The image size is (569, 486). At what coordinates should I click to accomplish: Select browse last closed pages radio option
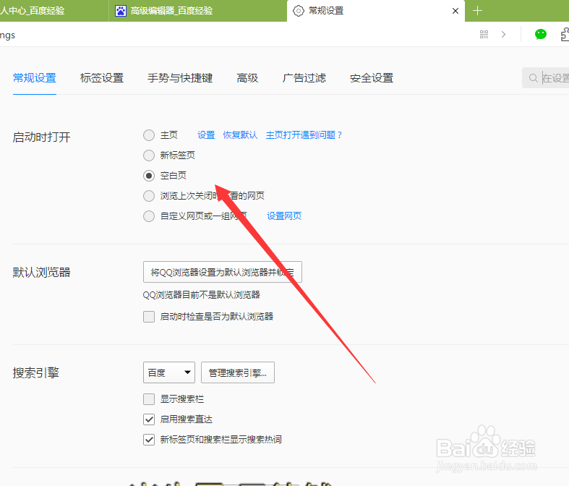[149, 196]
